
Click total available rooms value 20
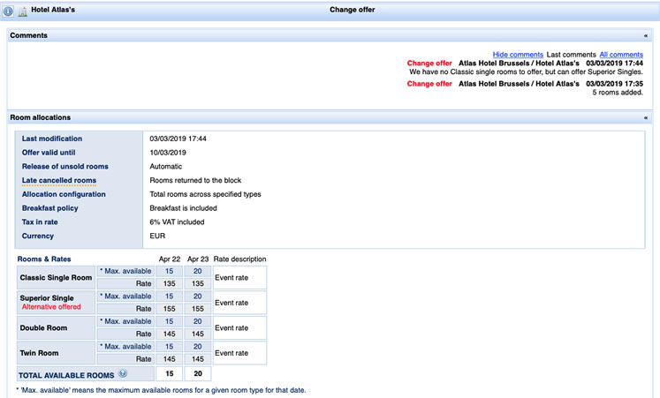[x=198, y=373]
